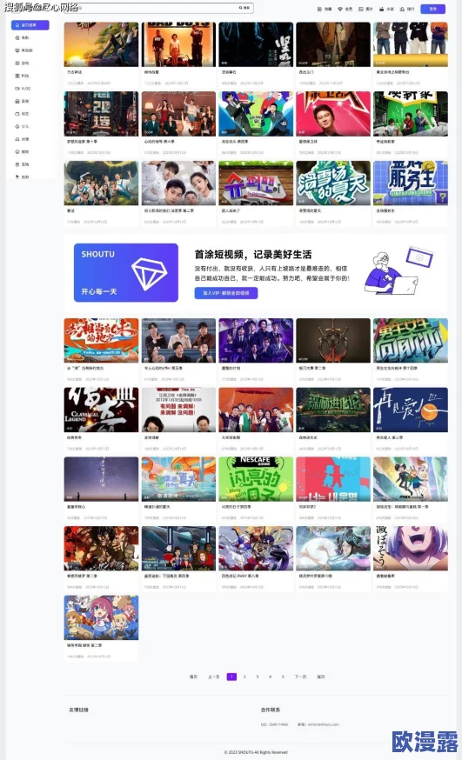462x760 pixels.
Task: Open the starry night sky poster thumbnail
Action: click(101, 479)
